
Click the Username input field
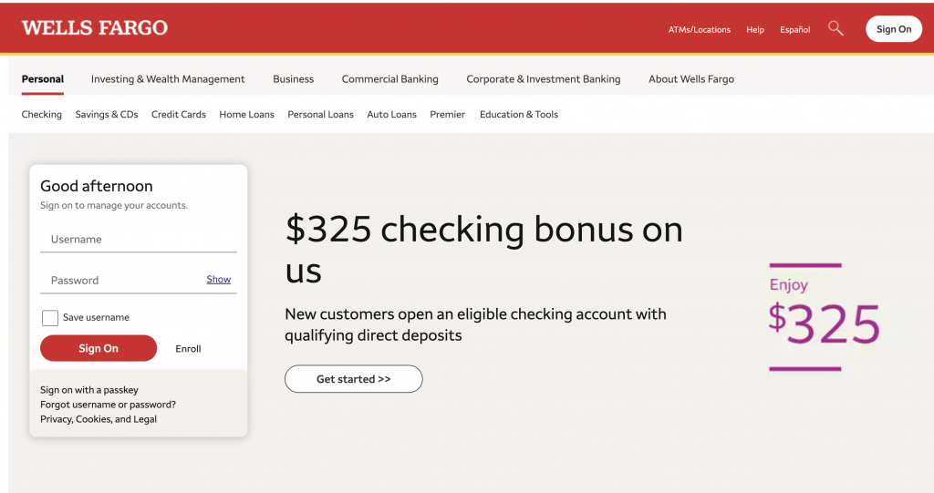pos(138,240)
